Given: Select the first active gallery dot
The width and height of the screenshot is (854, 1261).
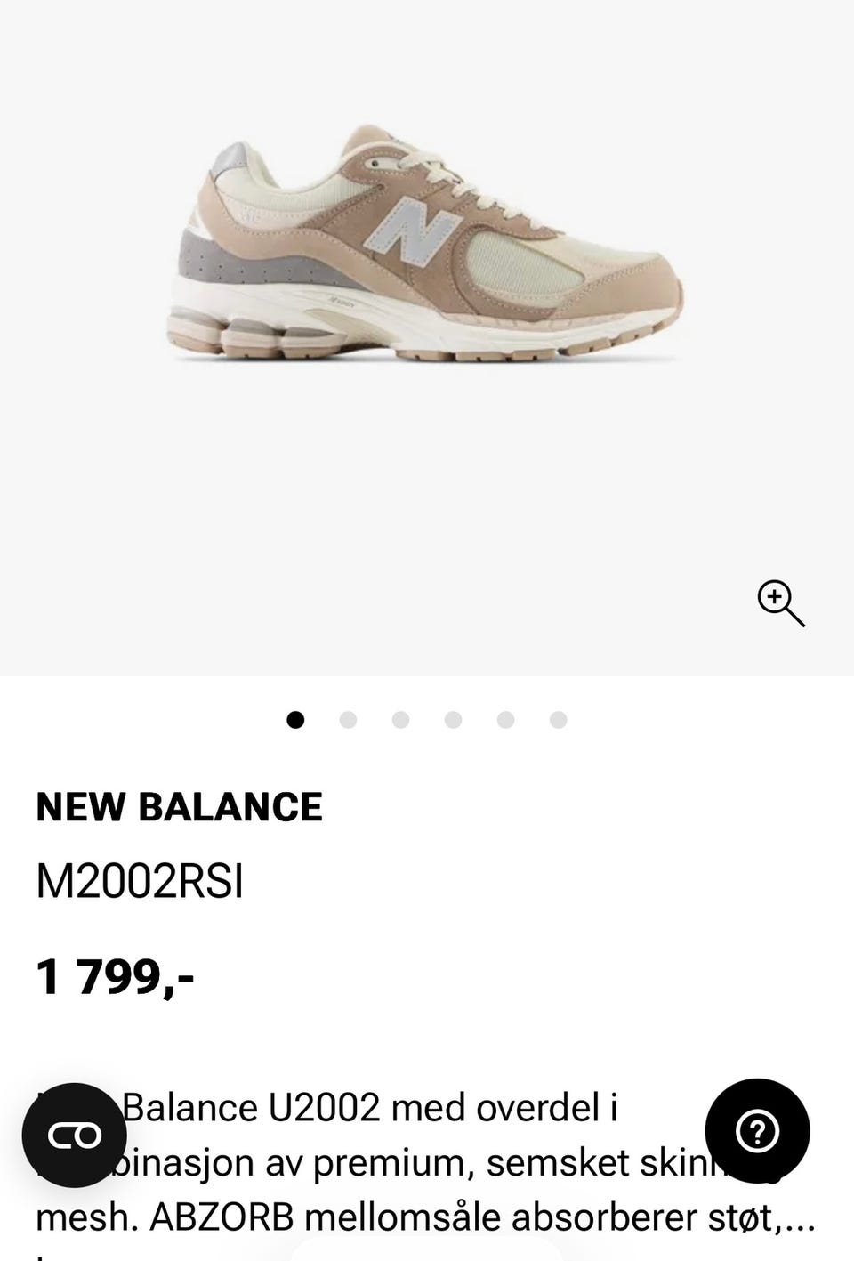Looking at the screenshot, I should point(295,720).
